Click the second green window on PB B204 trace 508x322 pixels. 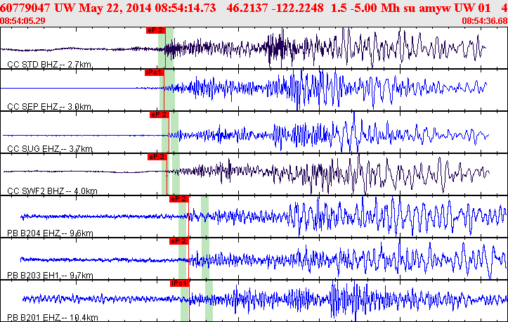pos(204,217)
